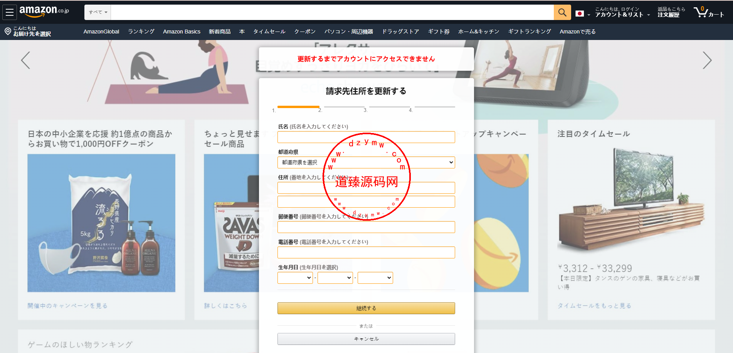Screen dimensions: 733x353
Task: Click the 請求先住所を更新する form title
Action: tap(366, 91)
